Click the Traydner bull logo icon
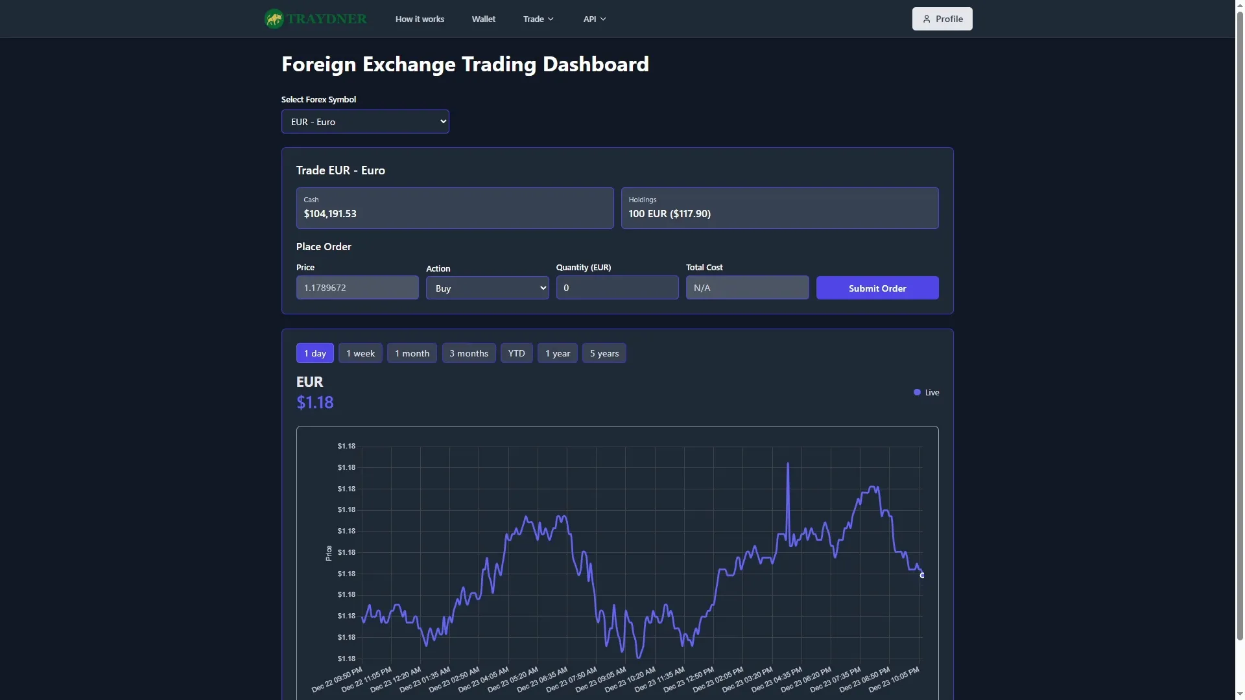Screen dimensions: 1245x700 (x=274, y=19)
